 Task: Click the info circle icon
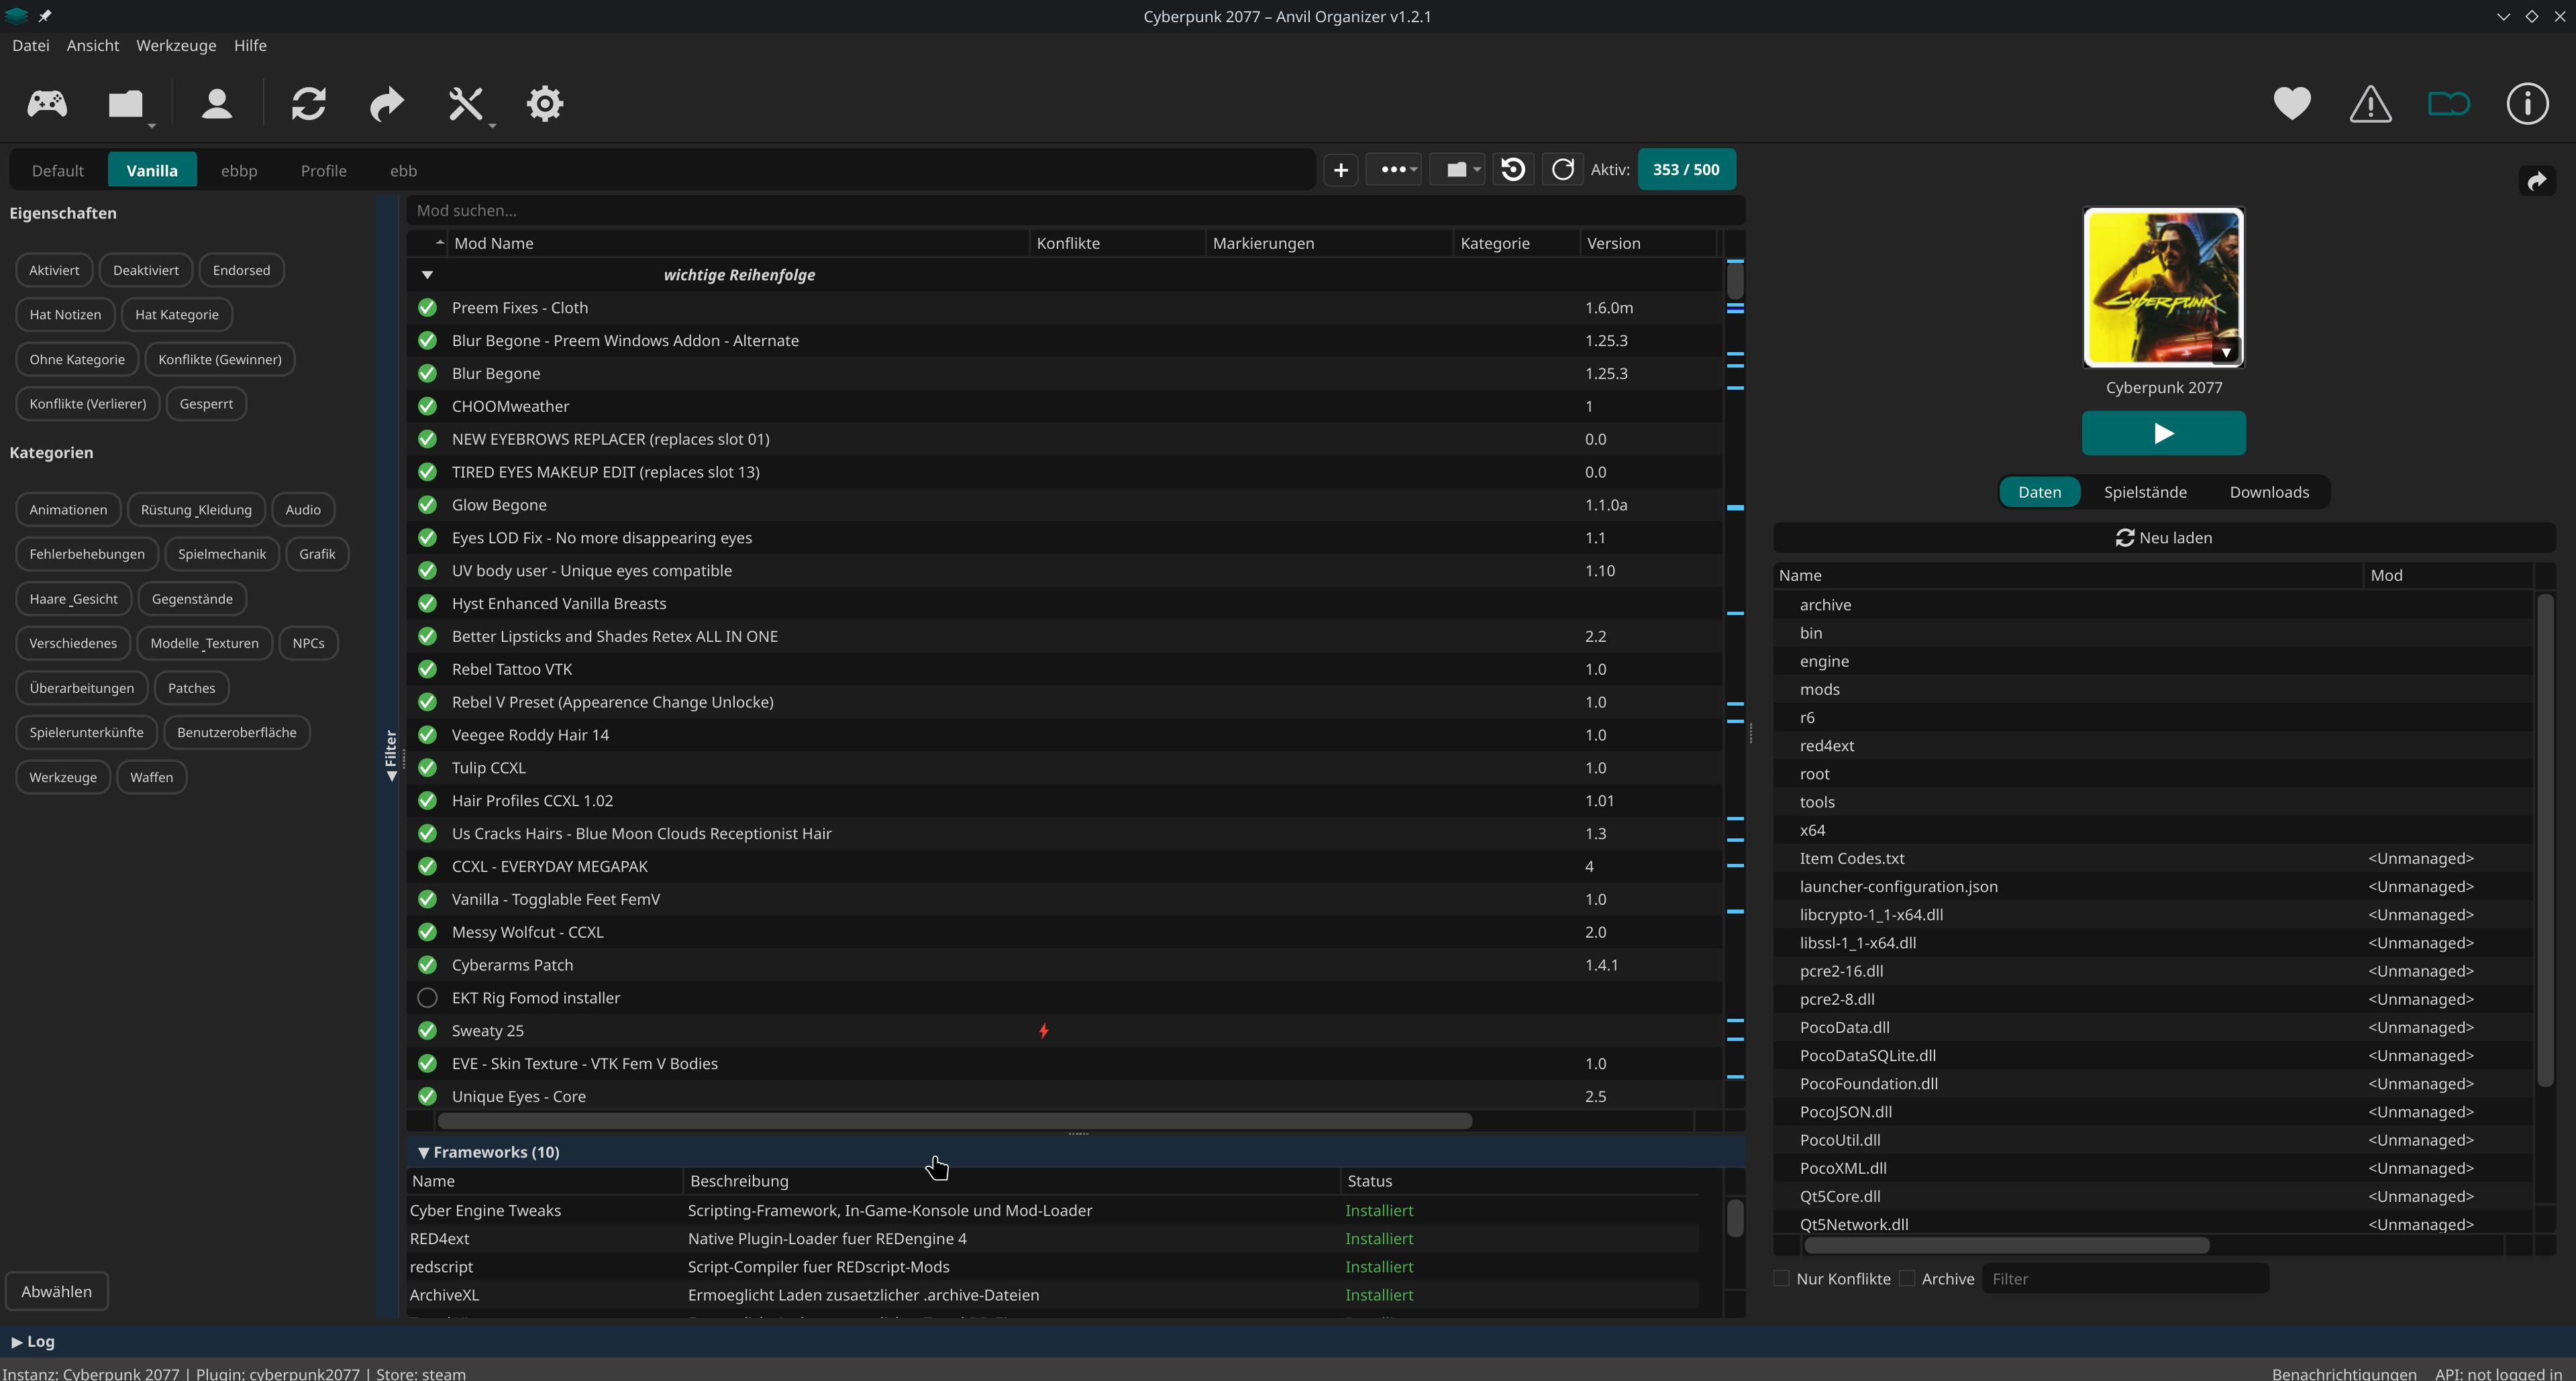click(x=2527, y=104)
